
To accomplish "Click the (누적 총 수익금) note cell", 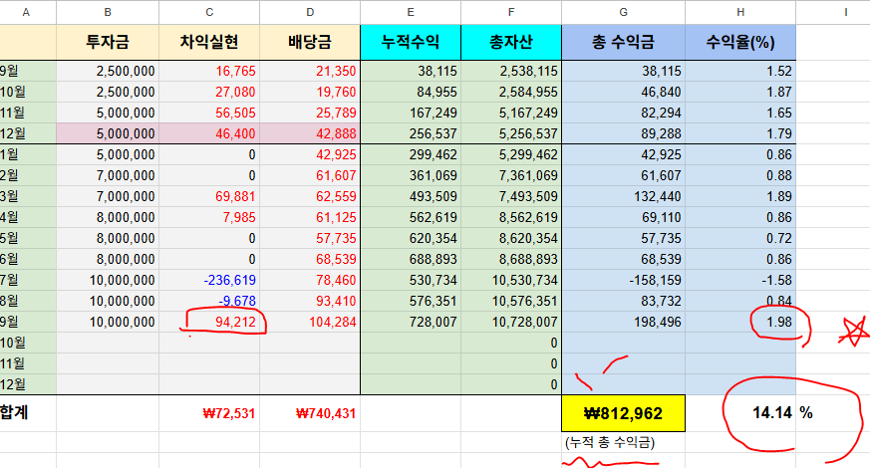I will [623, 442].
